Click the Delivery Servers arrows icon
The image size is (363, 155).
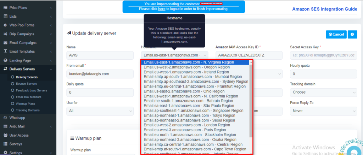[5, 69]
